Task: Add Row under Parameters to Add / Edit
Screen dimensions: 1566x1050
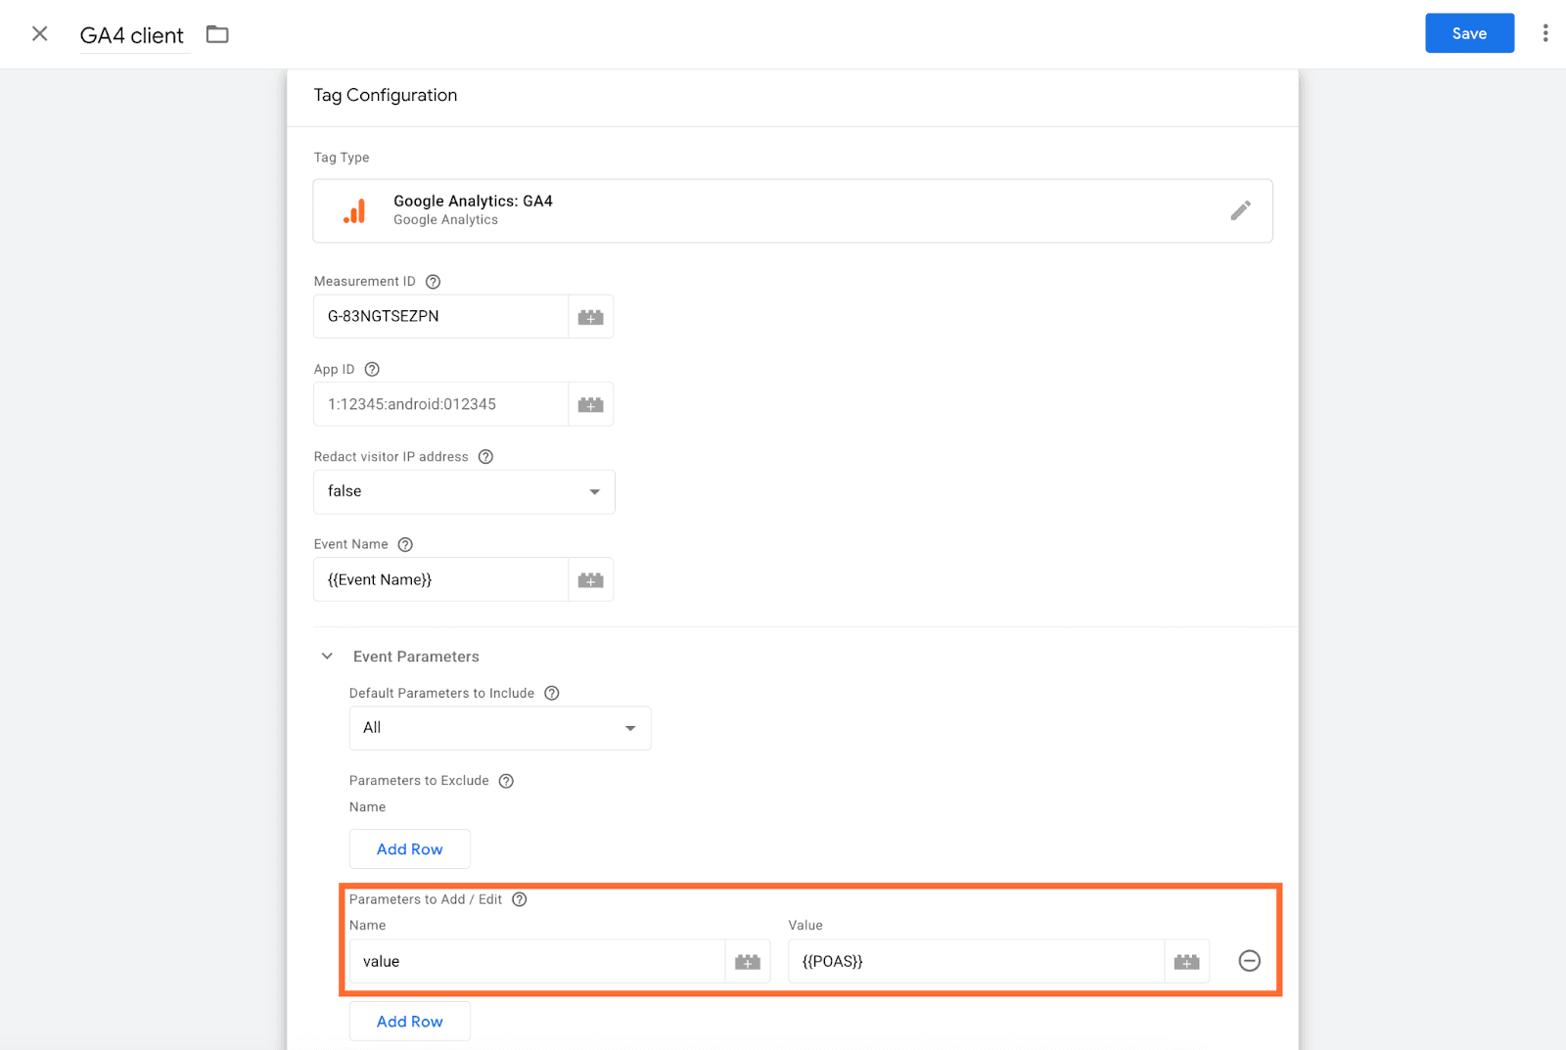Action: tap(409, 1021)
